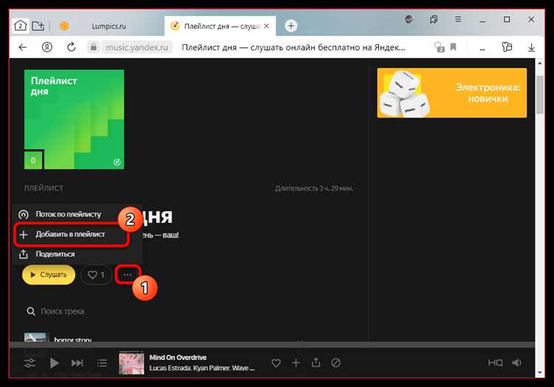554x387 pixels.
Task: Click the browser profile avatar icon
Action: (x=408, y=19)
